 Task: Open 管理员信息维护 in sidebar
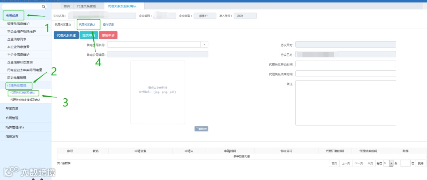(18, 24)
